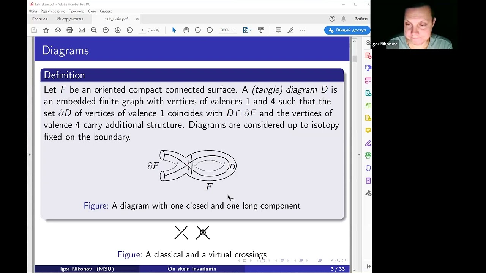Collapse the right tools pane arrow
The width and height of the screenshot is (486, 273).
click(359, 154)
